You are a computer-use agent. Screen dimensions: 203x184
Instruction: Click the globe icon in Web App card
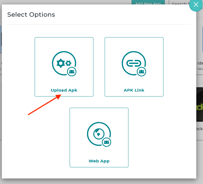(98, 134)
